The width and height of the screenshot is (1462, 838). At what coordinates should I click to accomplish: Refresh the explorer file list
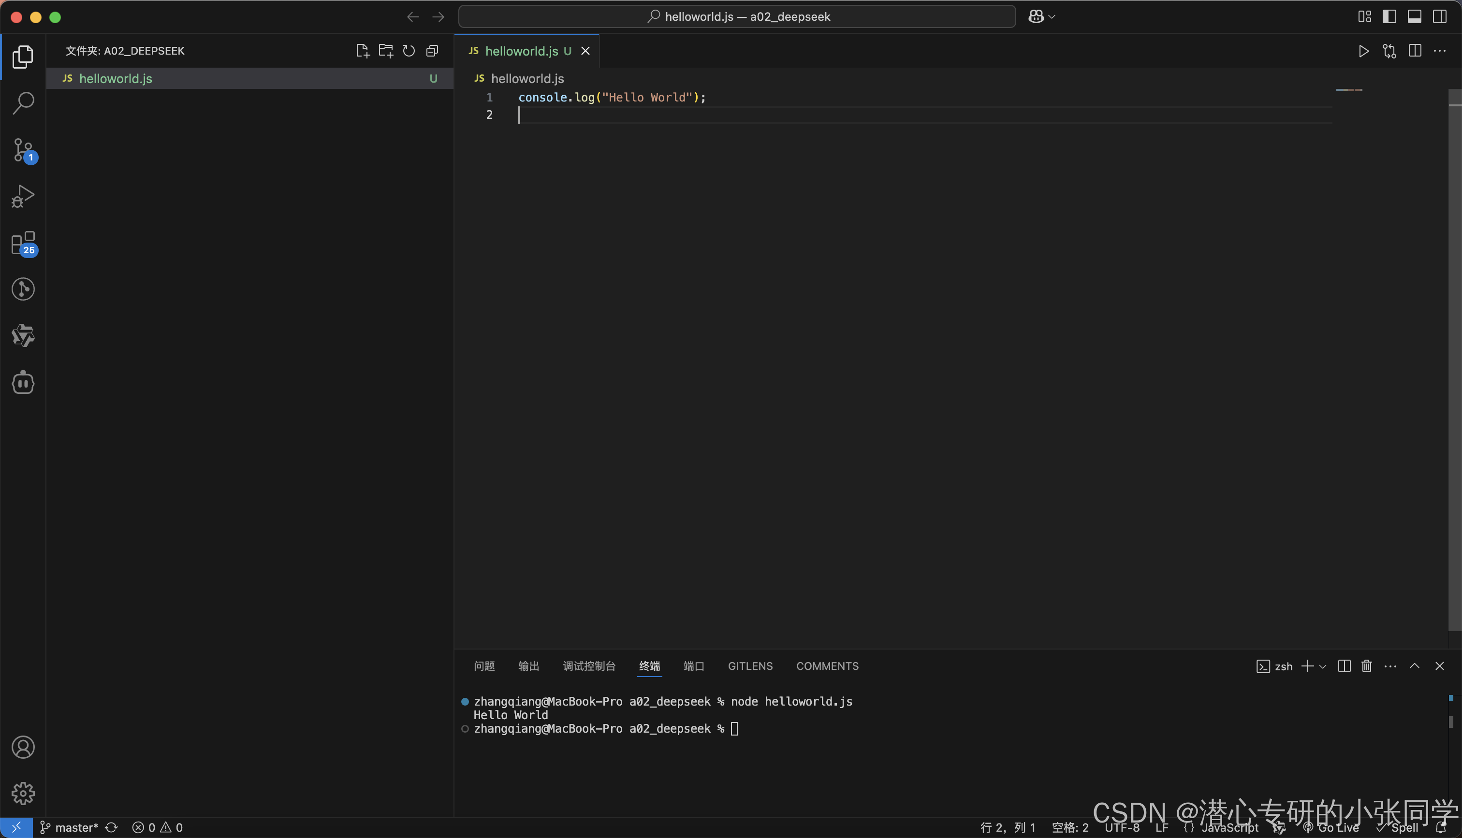(x=409, y=51)
